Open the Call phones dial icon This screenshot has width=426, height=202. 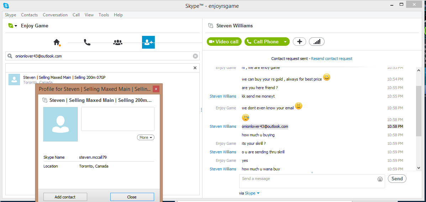tap(87, 42)
